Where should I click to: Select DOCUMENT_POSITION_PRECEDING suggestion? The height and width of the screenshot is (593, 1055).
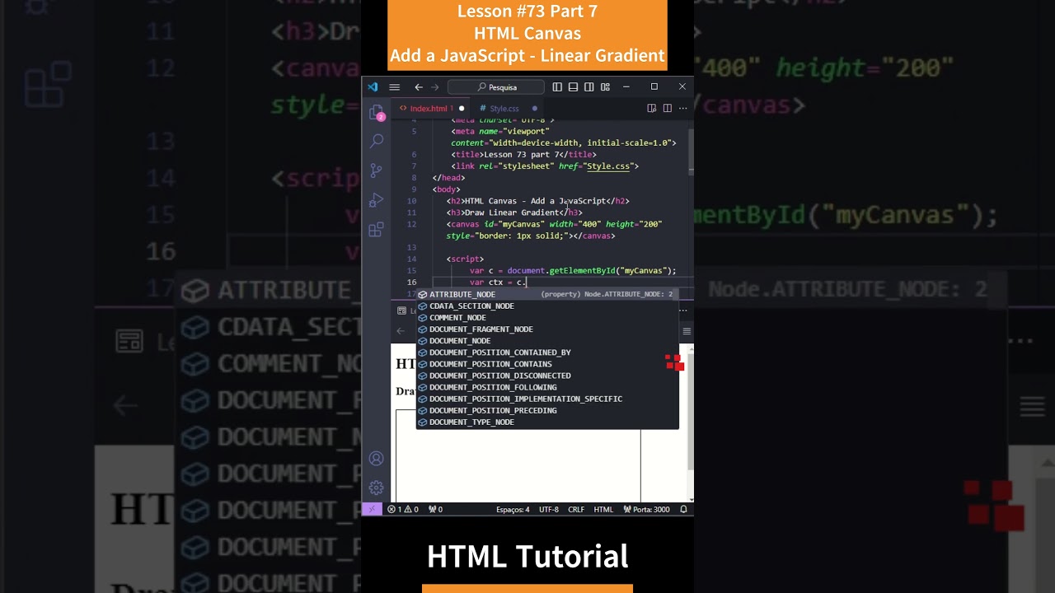pos(547,409)
